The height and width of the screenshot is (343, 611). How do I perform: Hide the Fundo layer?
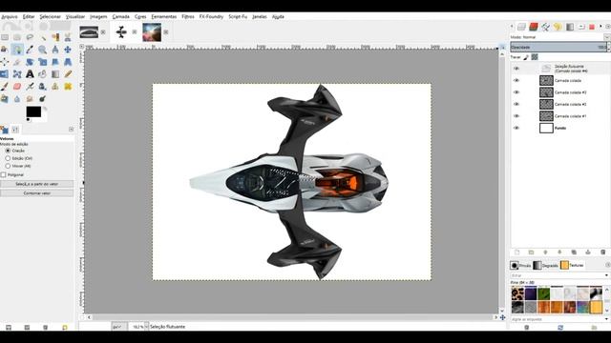(516, 128)
